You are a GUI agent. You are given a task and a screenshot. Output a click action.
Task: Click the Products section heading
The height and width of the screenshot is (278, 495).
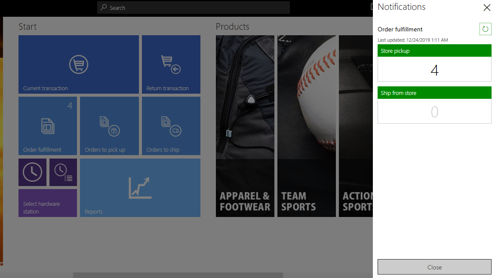point(232,27)
